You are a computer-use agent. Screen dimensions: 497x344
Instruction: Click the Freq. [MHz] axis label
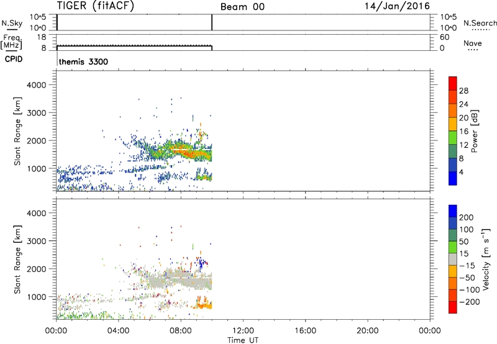coord(11,42)
